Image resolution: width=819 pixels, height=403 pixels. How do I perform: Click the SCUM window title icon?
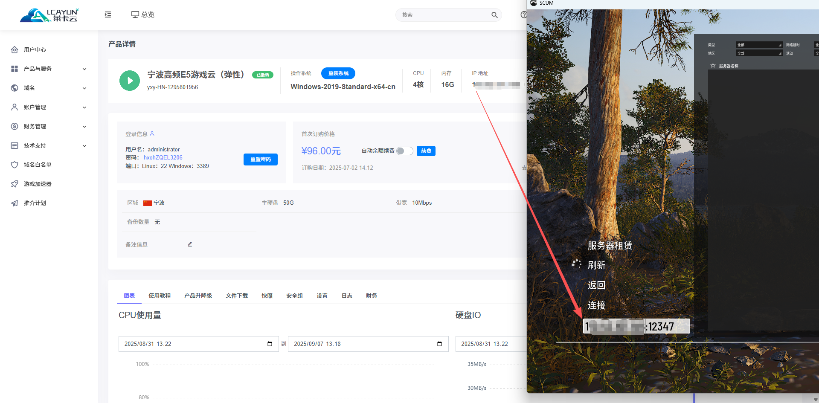(x=534, y=3)
